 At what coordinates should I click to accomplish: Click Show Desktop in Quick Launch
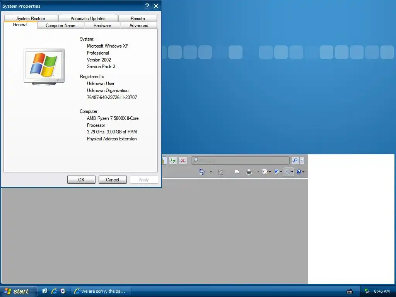45,291
